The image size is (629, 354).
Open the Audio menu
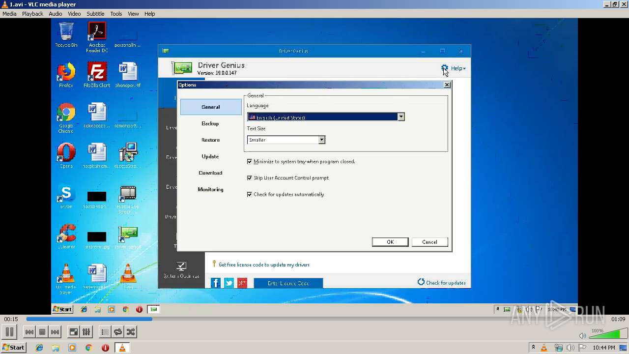(56, 14)
